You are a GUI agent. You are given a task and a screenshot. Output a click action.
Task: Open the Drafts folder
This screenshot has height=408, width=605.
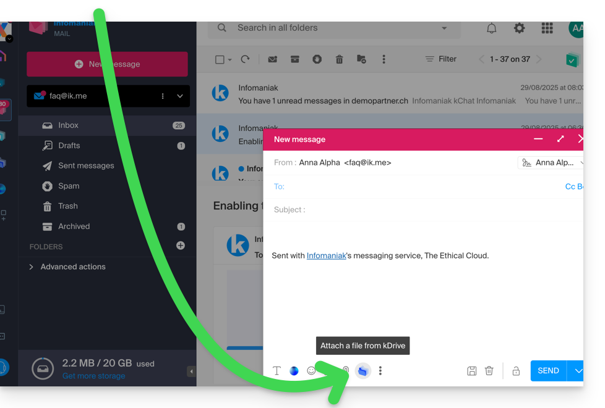click(x=107, y=146)
